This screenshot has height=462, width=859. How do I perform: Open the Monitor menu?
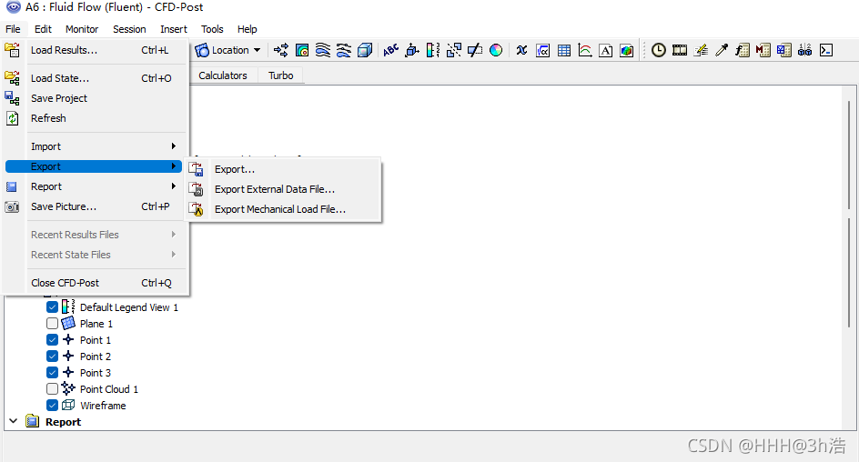tap(82, 29)
